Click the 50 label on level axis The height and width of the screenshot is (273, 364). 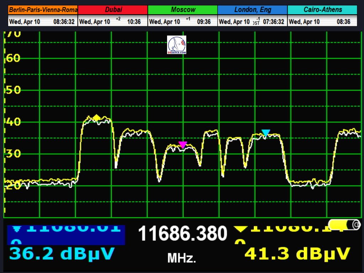point(14,90)
